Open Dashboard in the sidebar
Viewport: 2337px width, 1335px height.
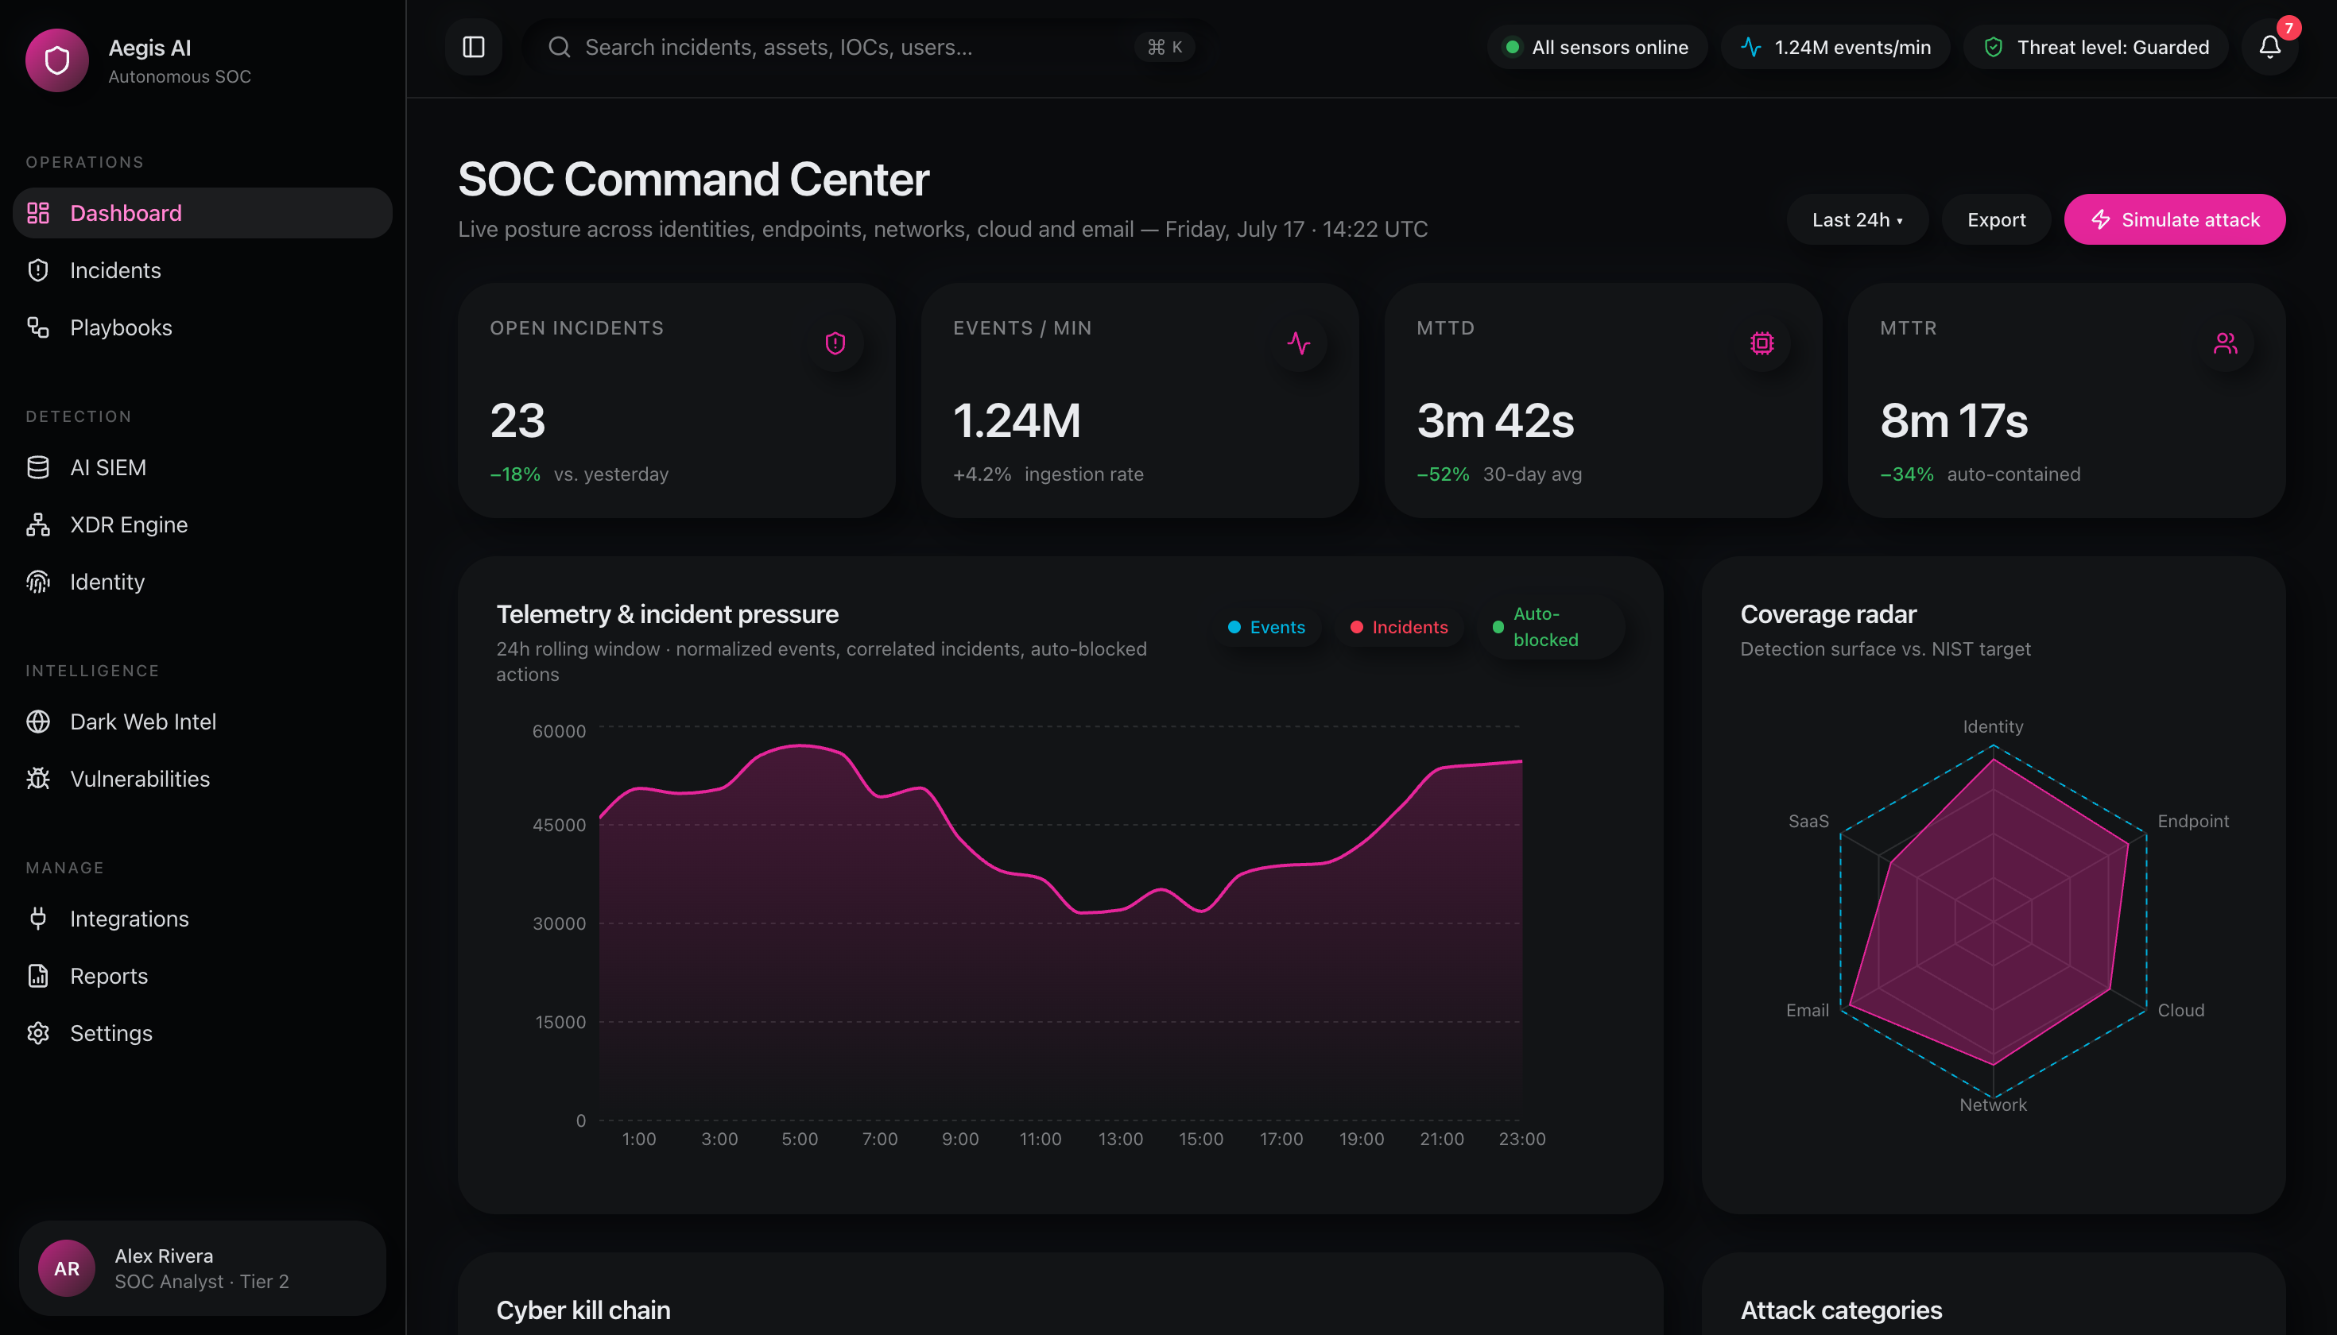point(203,213)
